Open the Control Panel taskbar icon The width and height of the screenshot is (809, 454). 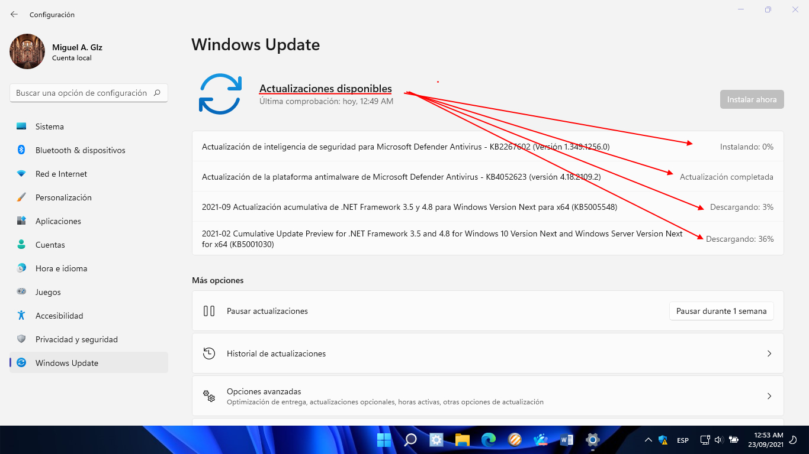[436, 440]
